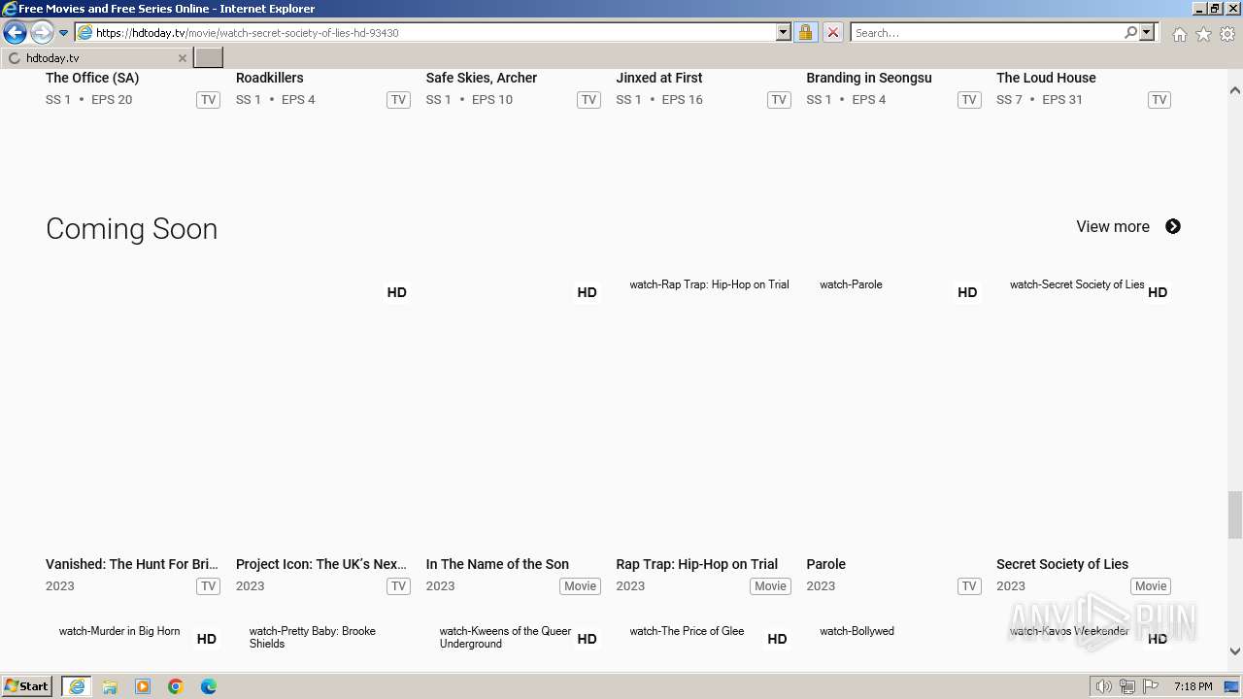This screenshot has width=1243, height=699.
Task: Open a new blank tab
Action: coord(209,58)
